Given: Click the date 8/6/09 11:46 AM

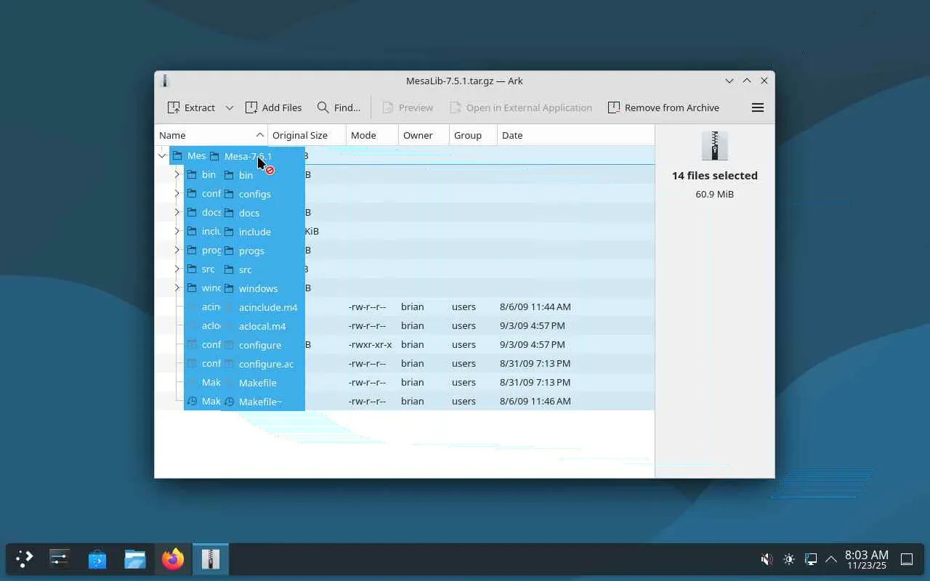Looking at the screenshot, I should click(x=535, y=401).
